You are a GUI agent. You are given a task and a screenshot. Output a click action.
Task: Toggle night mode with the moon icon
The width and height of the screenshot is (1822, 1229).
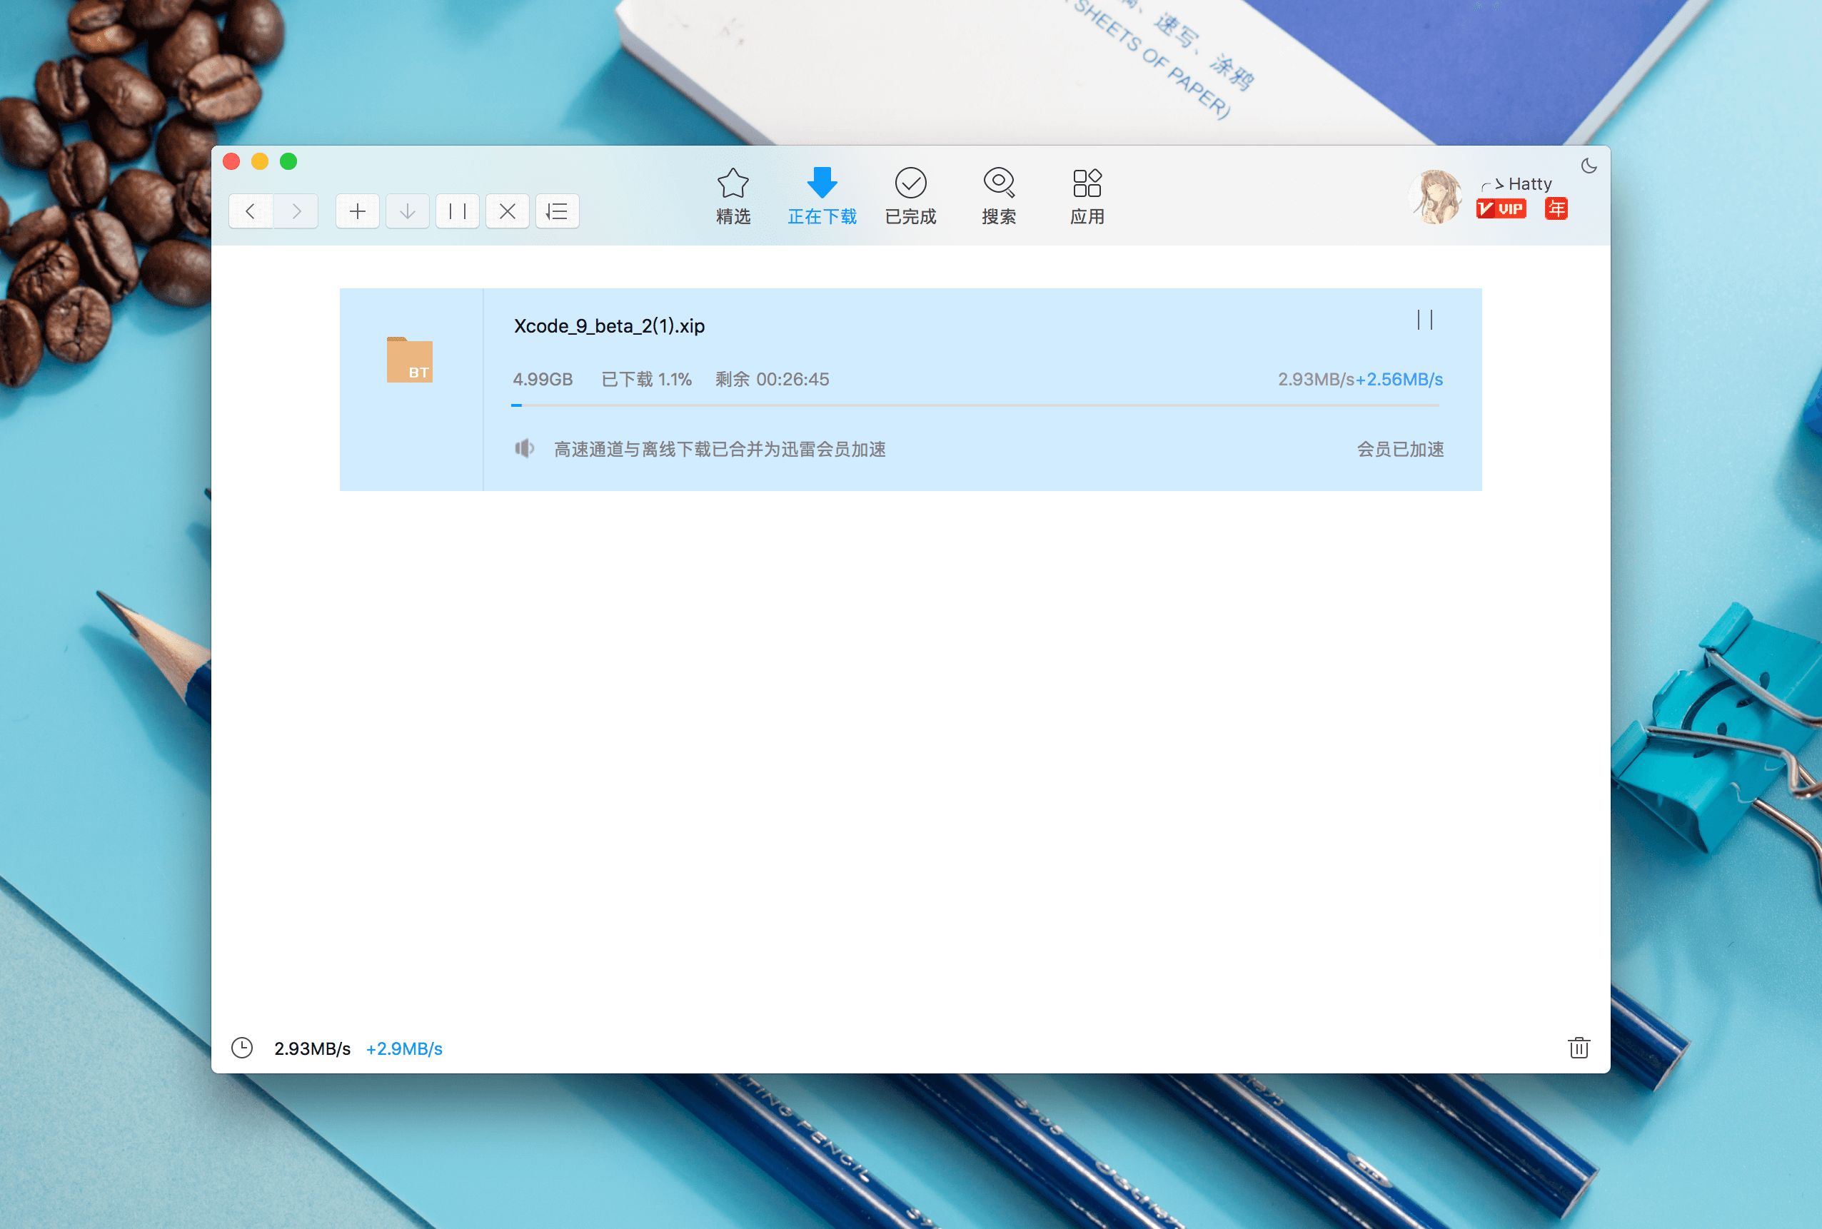[x=1589, y=166]
